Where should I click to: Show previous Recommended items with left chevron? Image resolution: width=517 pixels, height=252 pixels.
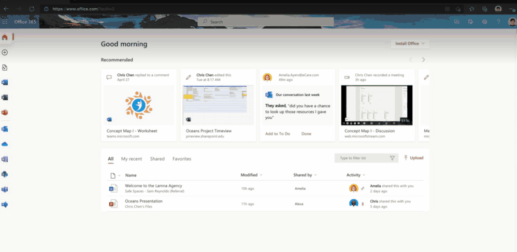410,60
